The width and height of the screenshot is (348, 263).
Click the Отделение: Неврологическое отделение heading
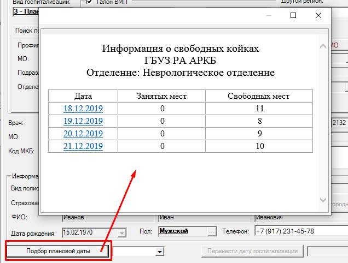[181, 73]
